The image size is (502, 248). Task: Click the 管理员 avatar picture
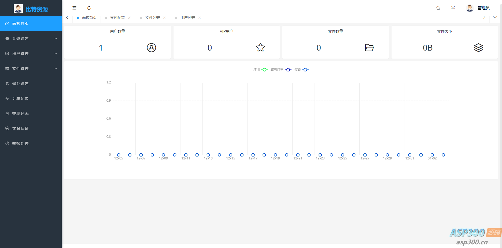470,8
